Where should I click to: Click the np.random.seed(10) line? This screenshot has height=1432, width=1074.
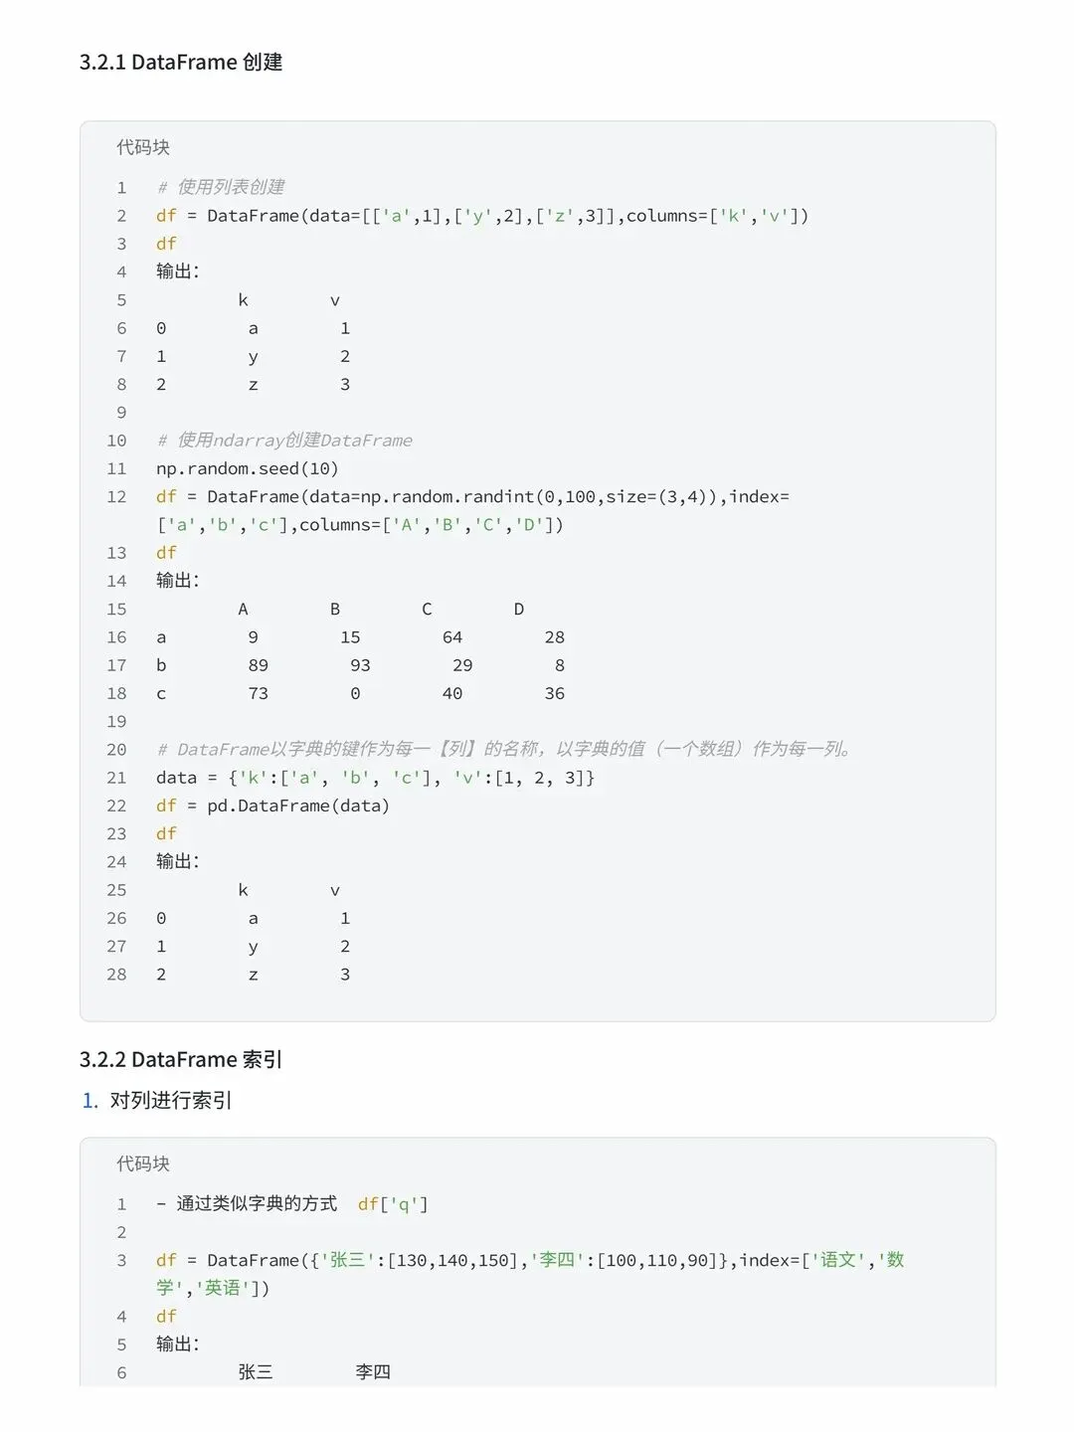(248, 468)
